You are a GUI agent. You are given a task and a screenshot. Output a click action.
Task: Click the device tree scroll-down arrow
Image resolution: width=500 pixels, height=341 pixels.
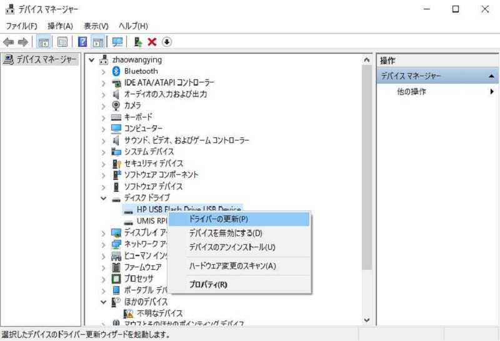(367, 320)
